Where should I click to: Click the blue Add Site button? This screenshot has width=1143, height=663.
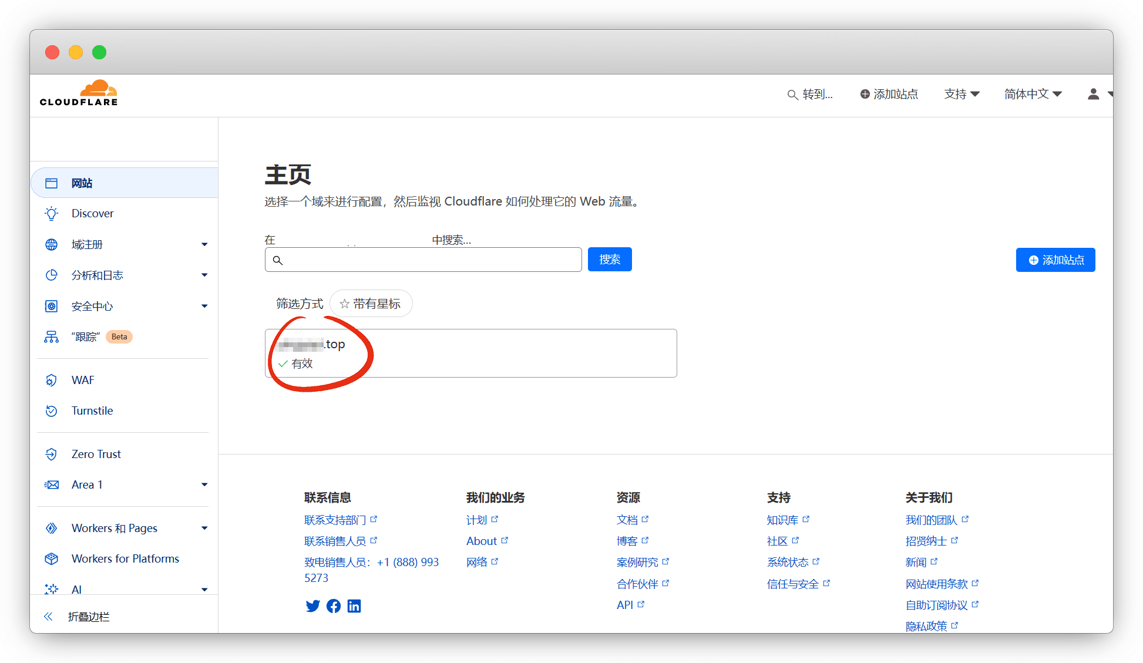click(x=1055, y=260)
